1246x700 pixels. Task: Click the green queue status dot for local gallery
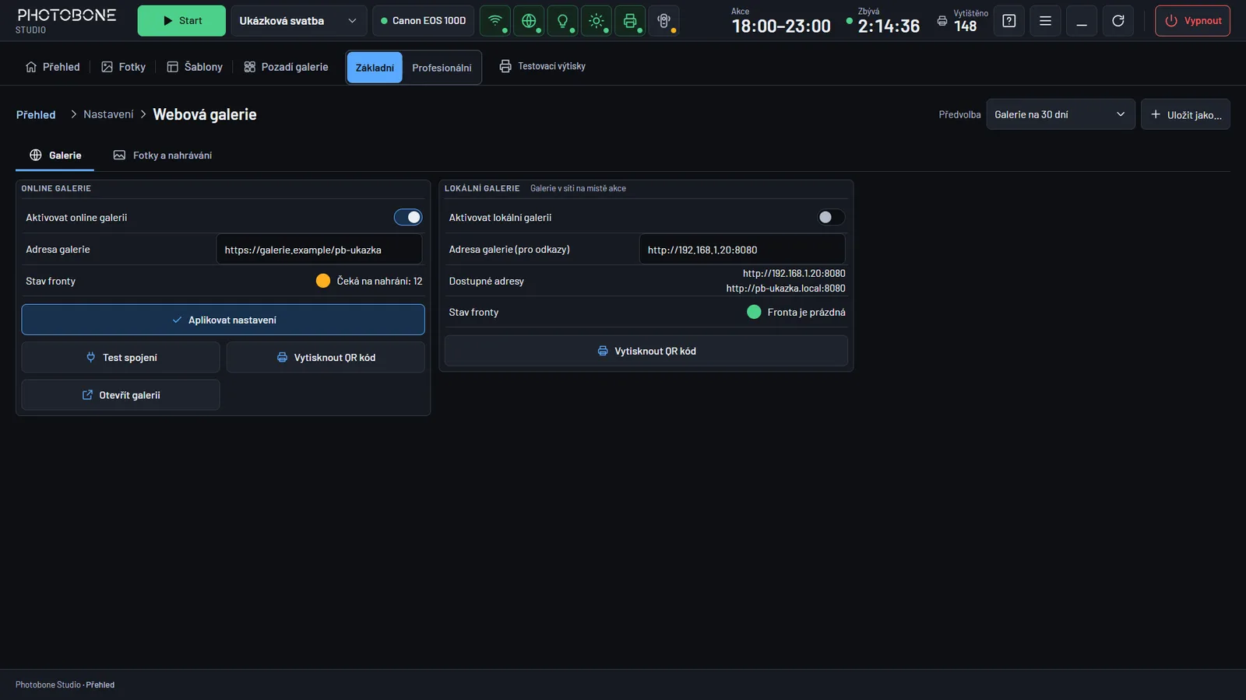coord(754,312)
